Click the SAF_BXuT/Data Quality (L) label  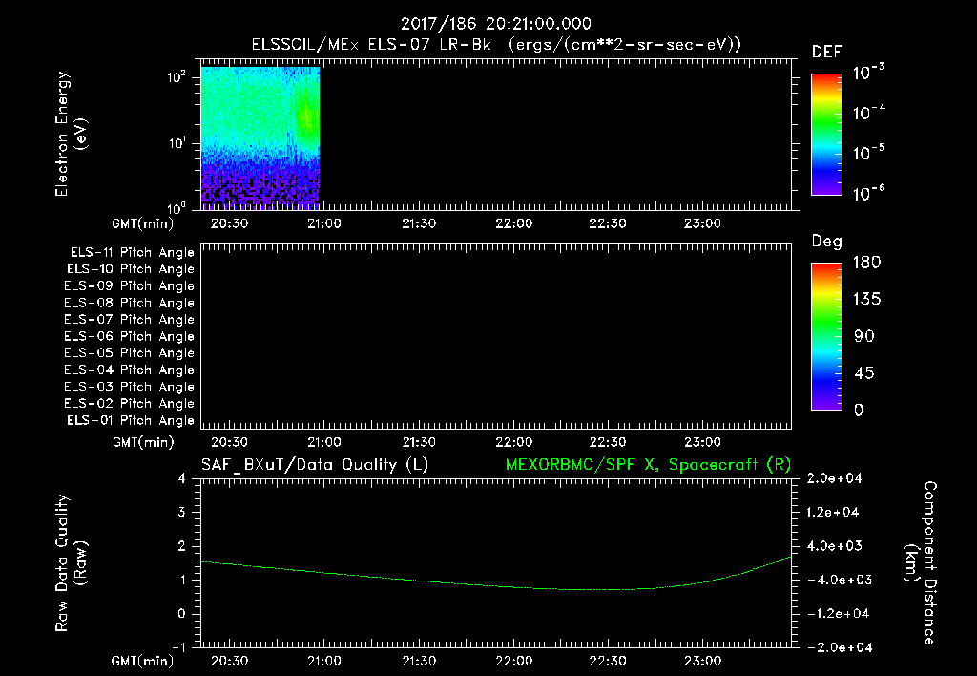point(315,465)
